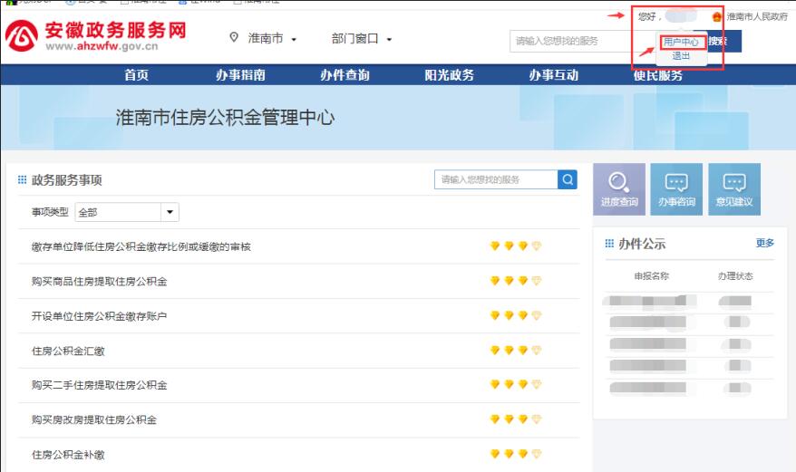Expand the 淮南市 city dropdown
The image size is (796, 472).
pyautogui.click(x=272, y=39)
